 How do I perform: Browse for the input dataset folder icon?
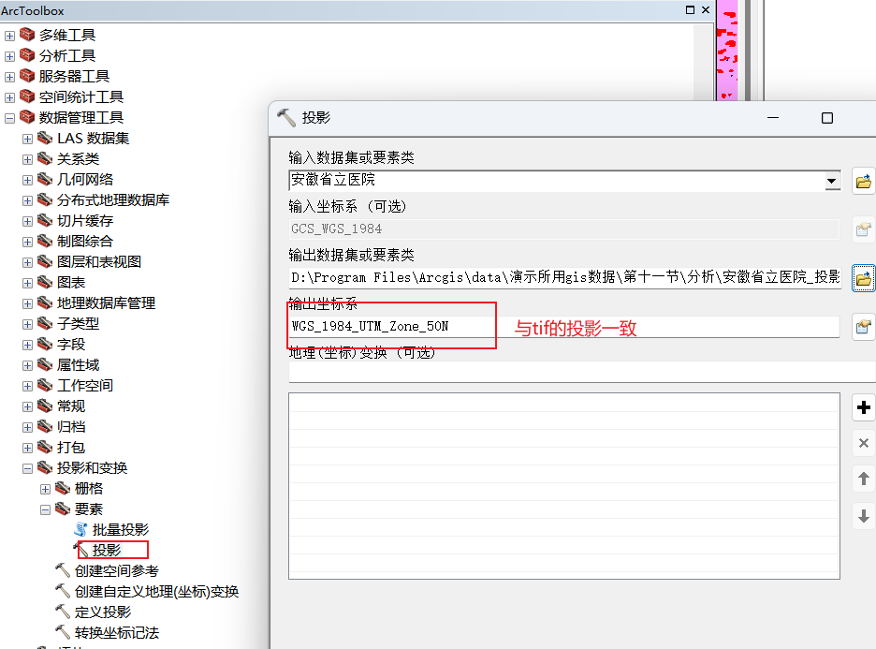coord(863,181)
